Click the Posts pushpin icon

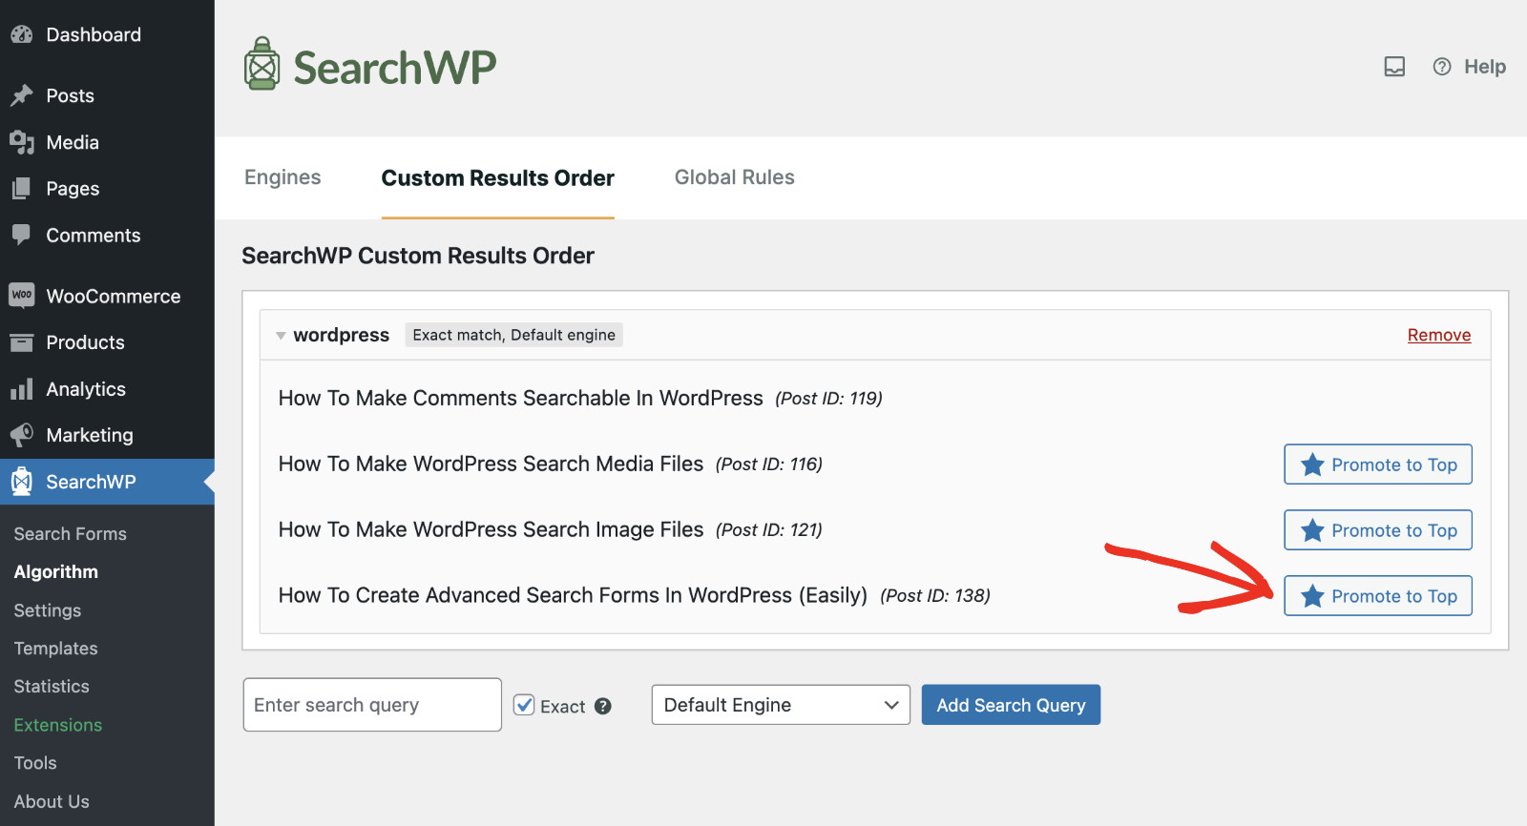tap(22, 95)
